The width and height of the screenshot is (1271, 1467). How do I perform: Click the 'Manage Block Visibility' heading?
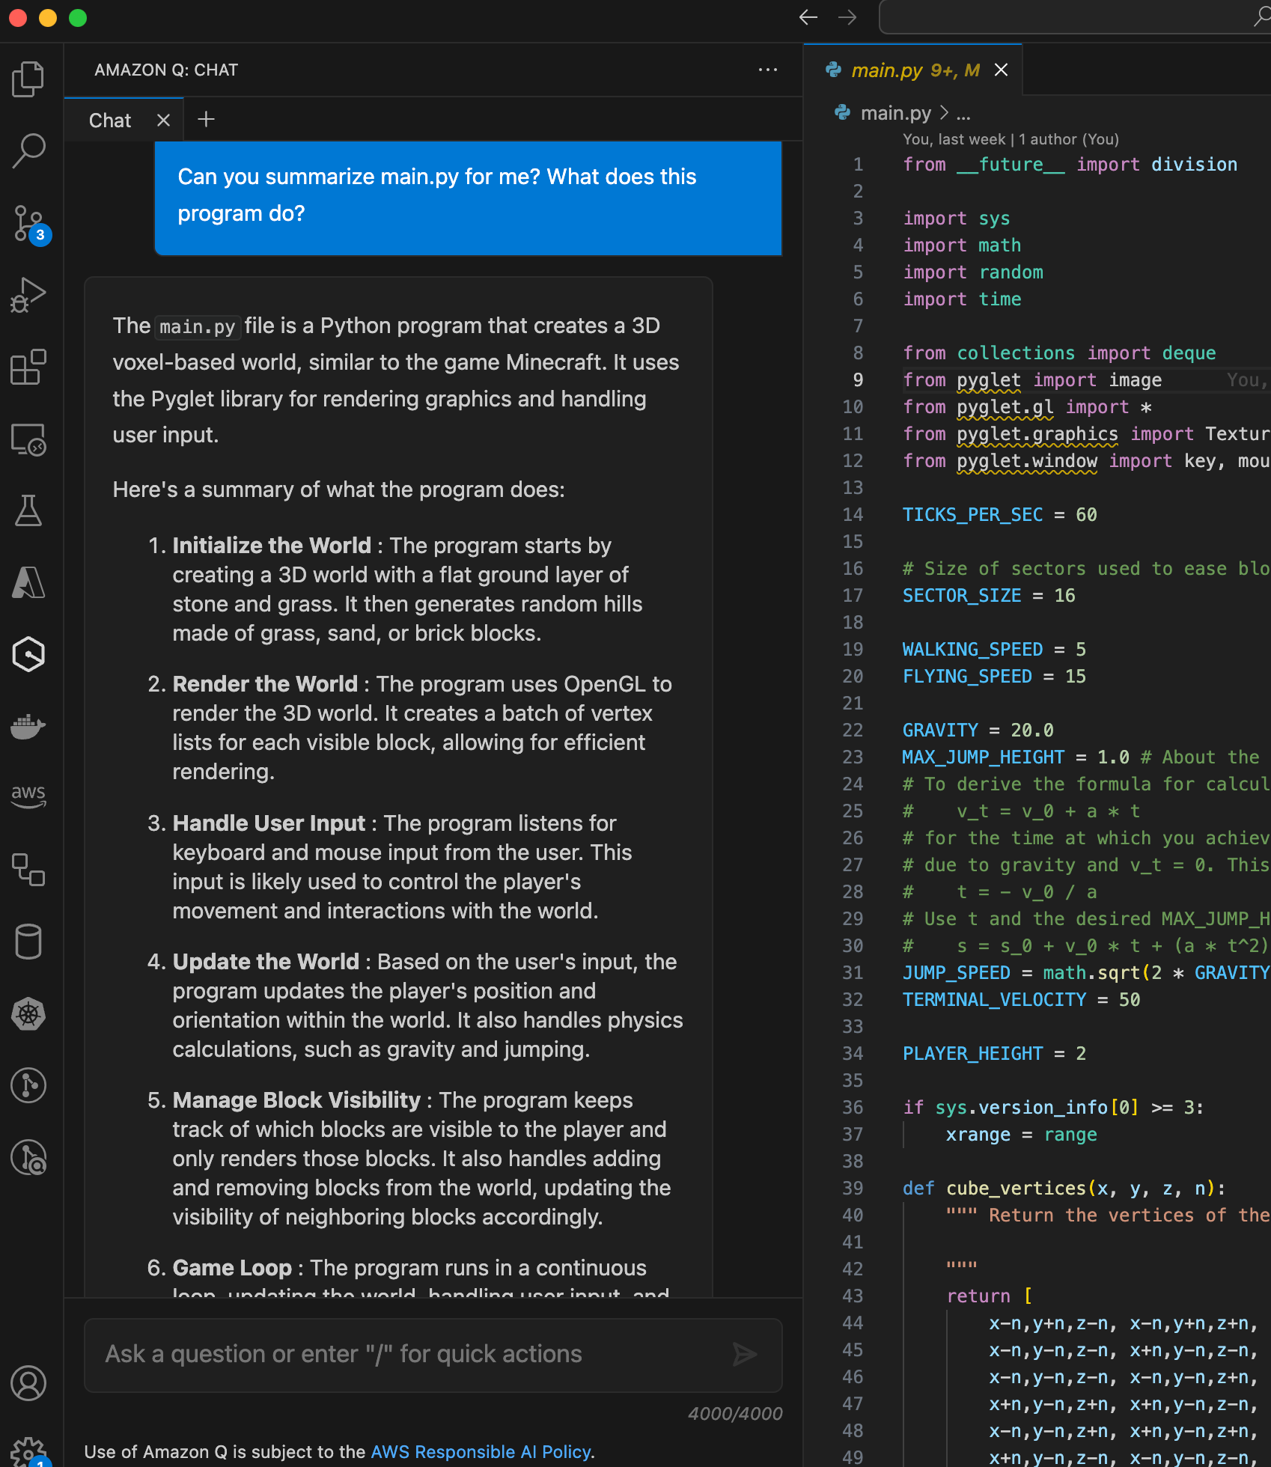(296, 1100)
